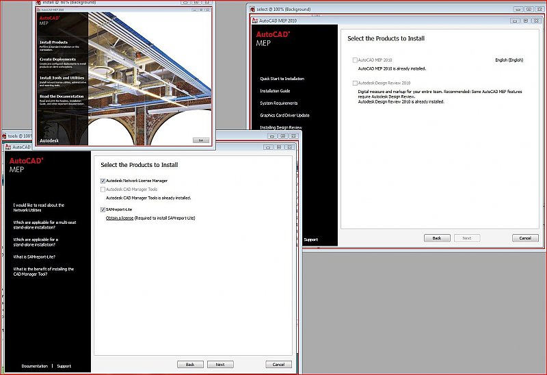Click the AutoCAD MEP logo in select window
This screenshot has height=375, width=547.
point(273,38)
